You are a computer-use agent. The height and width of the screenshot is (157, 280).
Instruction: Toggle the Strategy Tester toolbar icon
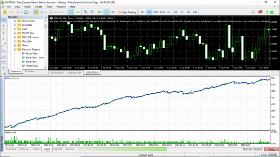pyautogui.click(x=107, y=12)
